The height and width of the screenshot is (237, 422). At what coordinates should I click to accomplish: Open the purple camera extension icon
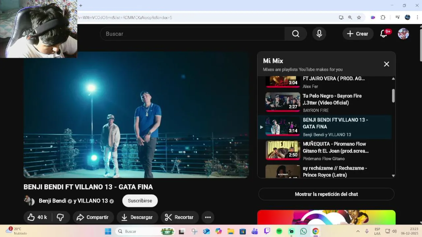click(x=373, y=17)
